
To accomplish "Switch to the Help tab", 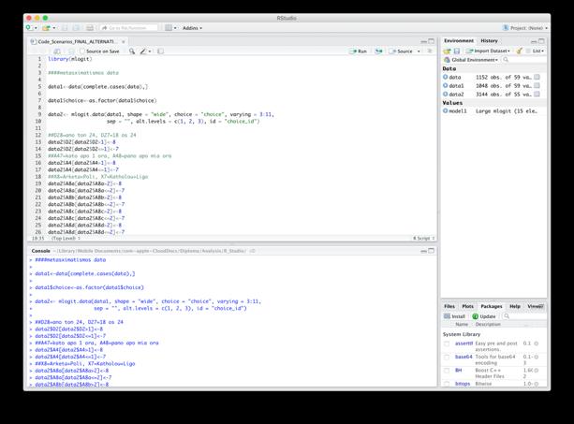I will click(x=515, y=306).
